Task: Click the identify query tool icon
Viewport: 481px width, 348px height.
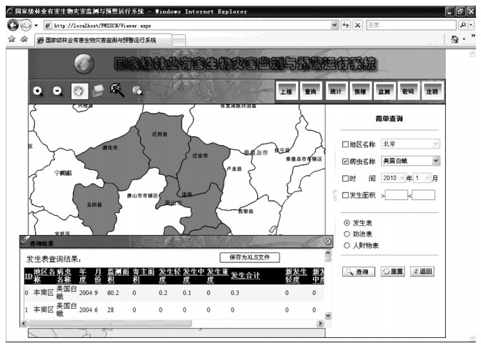Action: 116,90
